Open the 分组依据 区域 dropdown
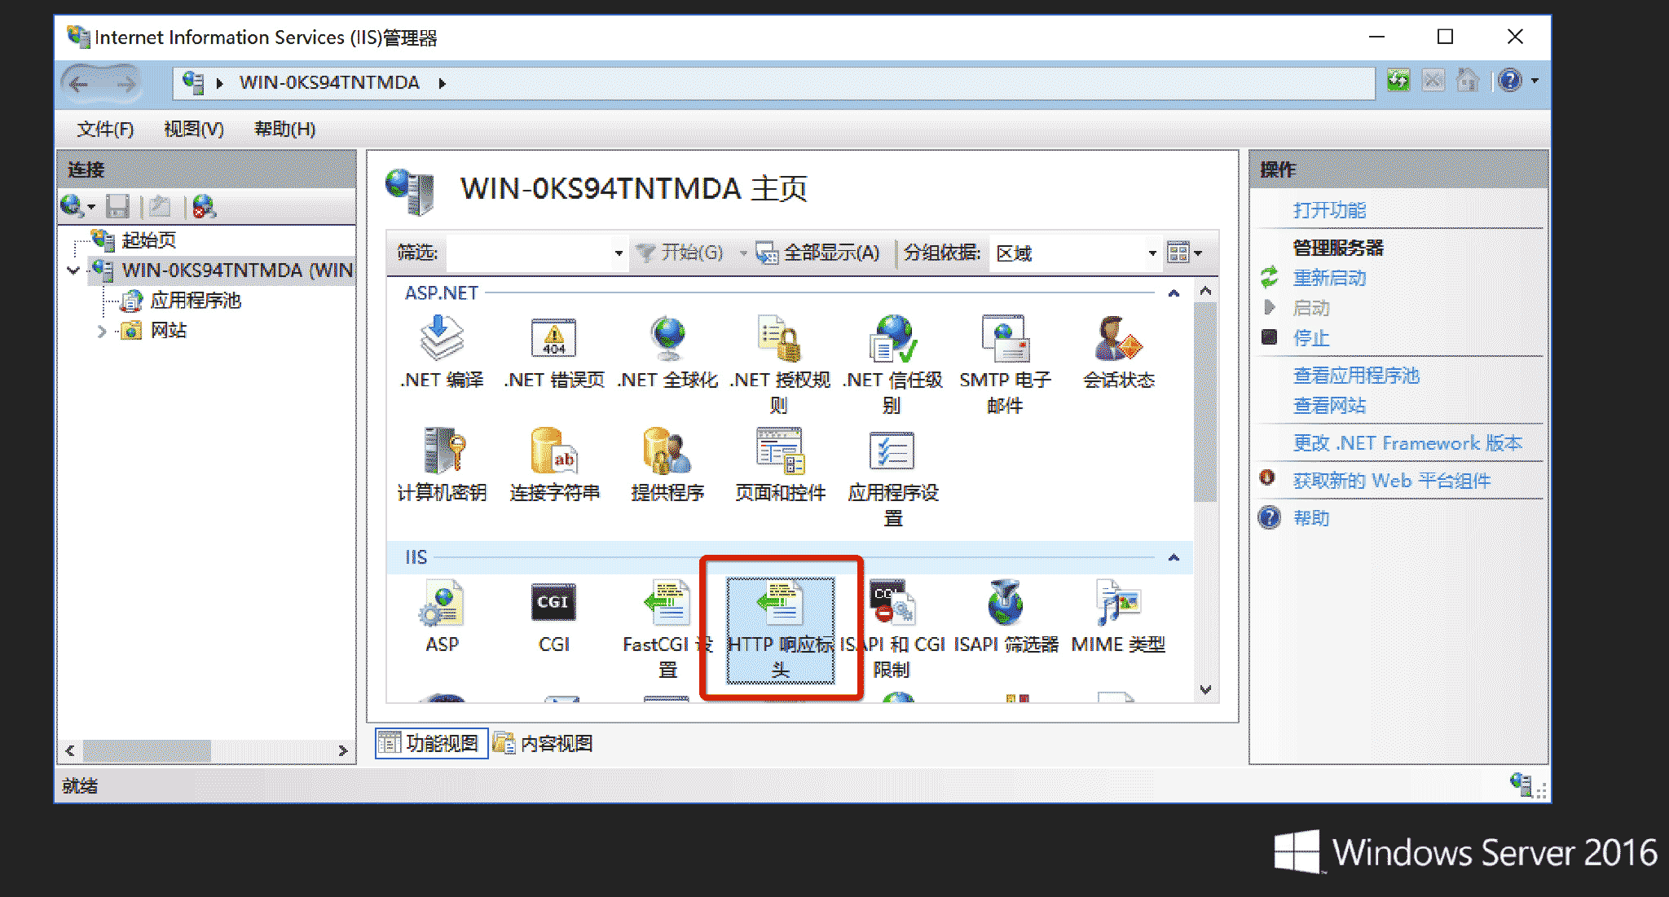The image size is (1669, 897). (1151, 253)
